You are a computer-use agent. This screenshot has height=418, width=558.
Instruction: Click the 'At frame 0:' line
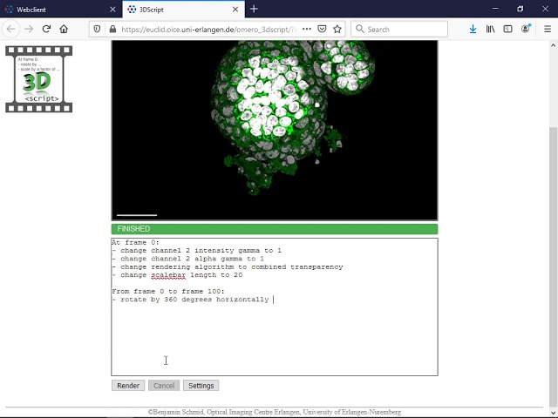(135, 242)
